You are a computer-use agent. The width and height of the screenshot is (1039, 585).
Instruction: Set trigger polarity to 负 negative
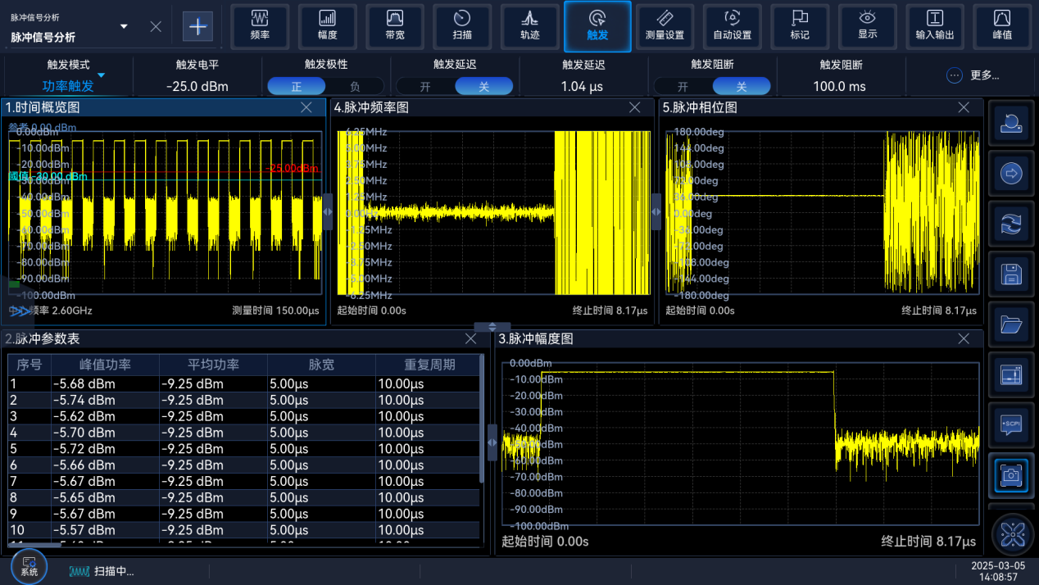(x=355, y=86)
